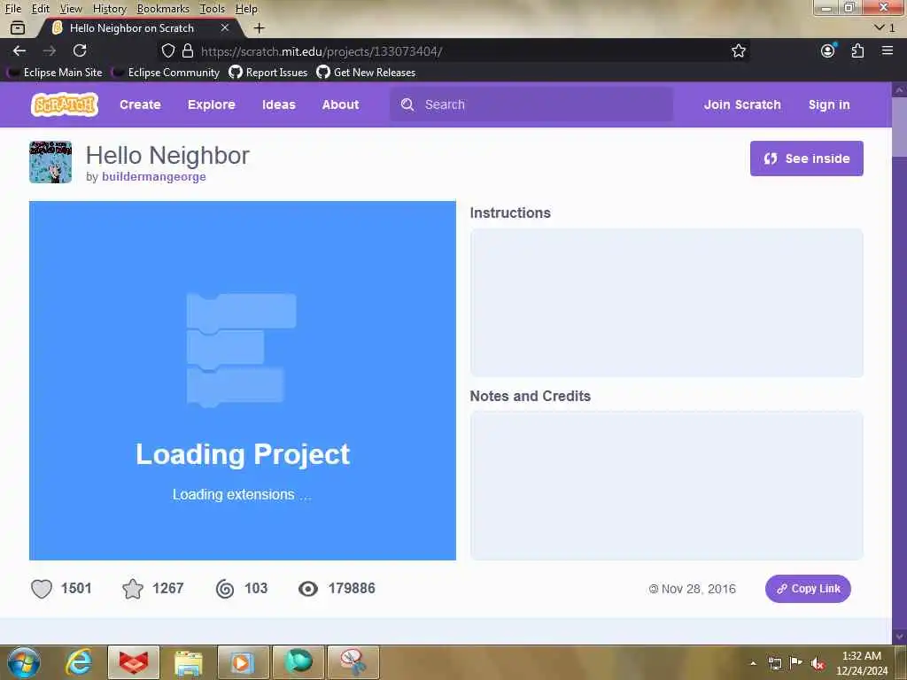This screenshot has width=907, height=680.
Task: Favorite the project with the star icon
Action: point(133,589)
